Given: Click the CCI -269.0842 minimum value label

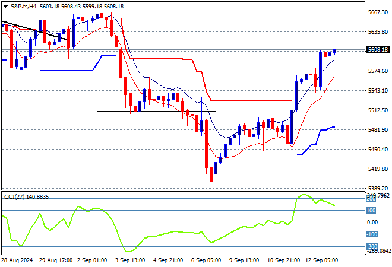Looking at the screenshot, I should 379,251.
